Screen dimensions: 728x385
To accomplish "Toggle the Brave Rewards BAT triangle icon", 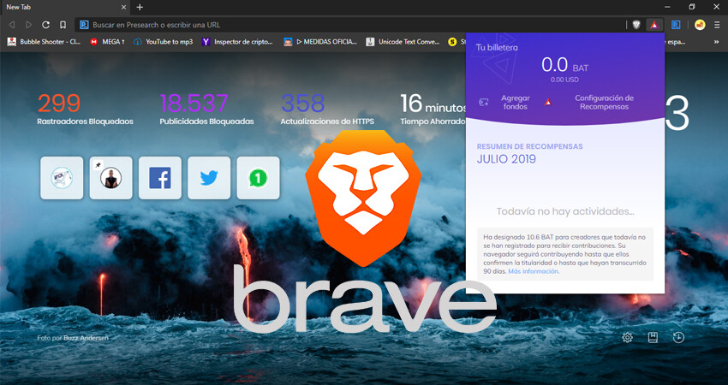I will pos(654,25).
